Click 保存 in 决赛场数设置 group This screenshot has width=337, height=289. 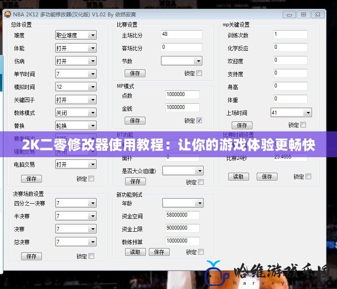point(31,256)
